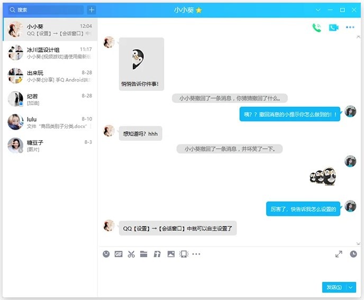Click the QQ【设置】→【会话窗口】 message bubble
This screenshot has width=364, height=300.
pyautogui.click(x=178, y=228)
